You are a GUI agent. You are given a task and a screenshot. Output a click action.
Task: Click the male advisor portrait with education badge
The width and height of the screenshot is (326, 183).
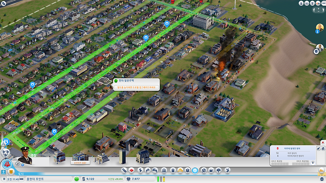click(x=320, y=48)
